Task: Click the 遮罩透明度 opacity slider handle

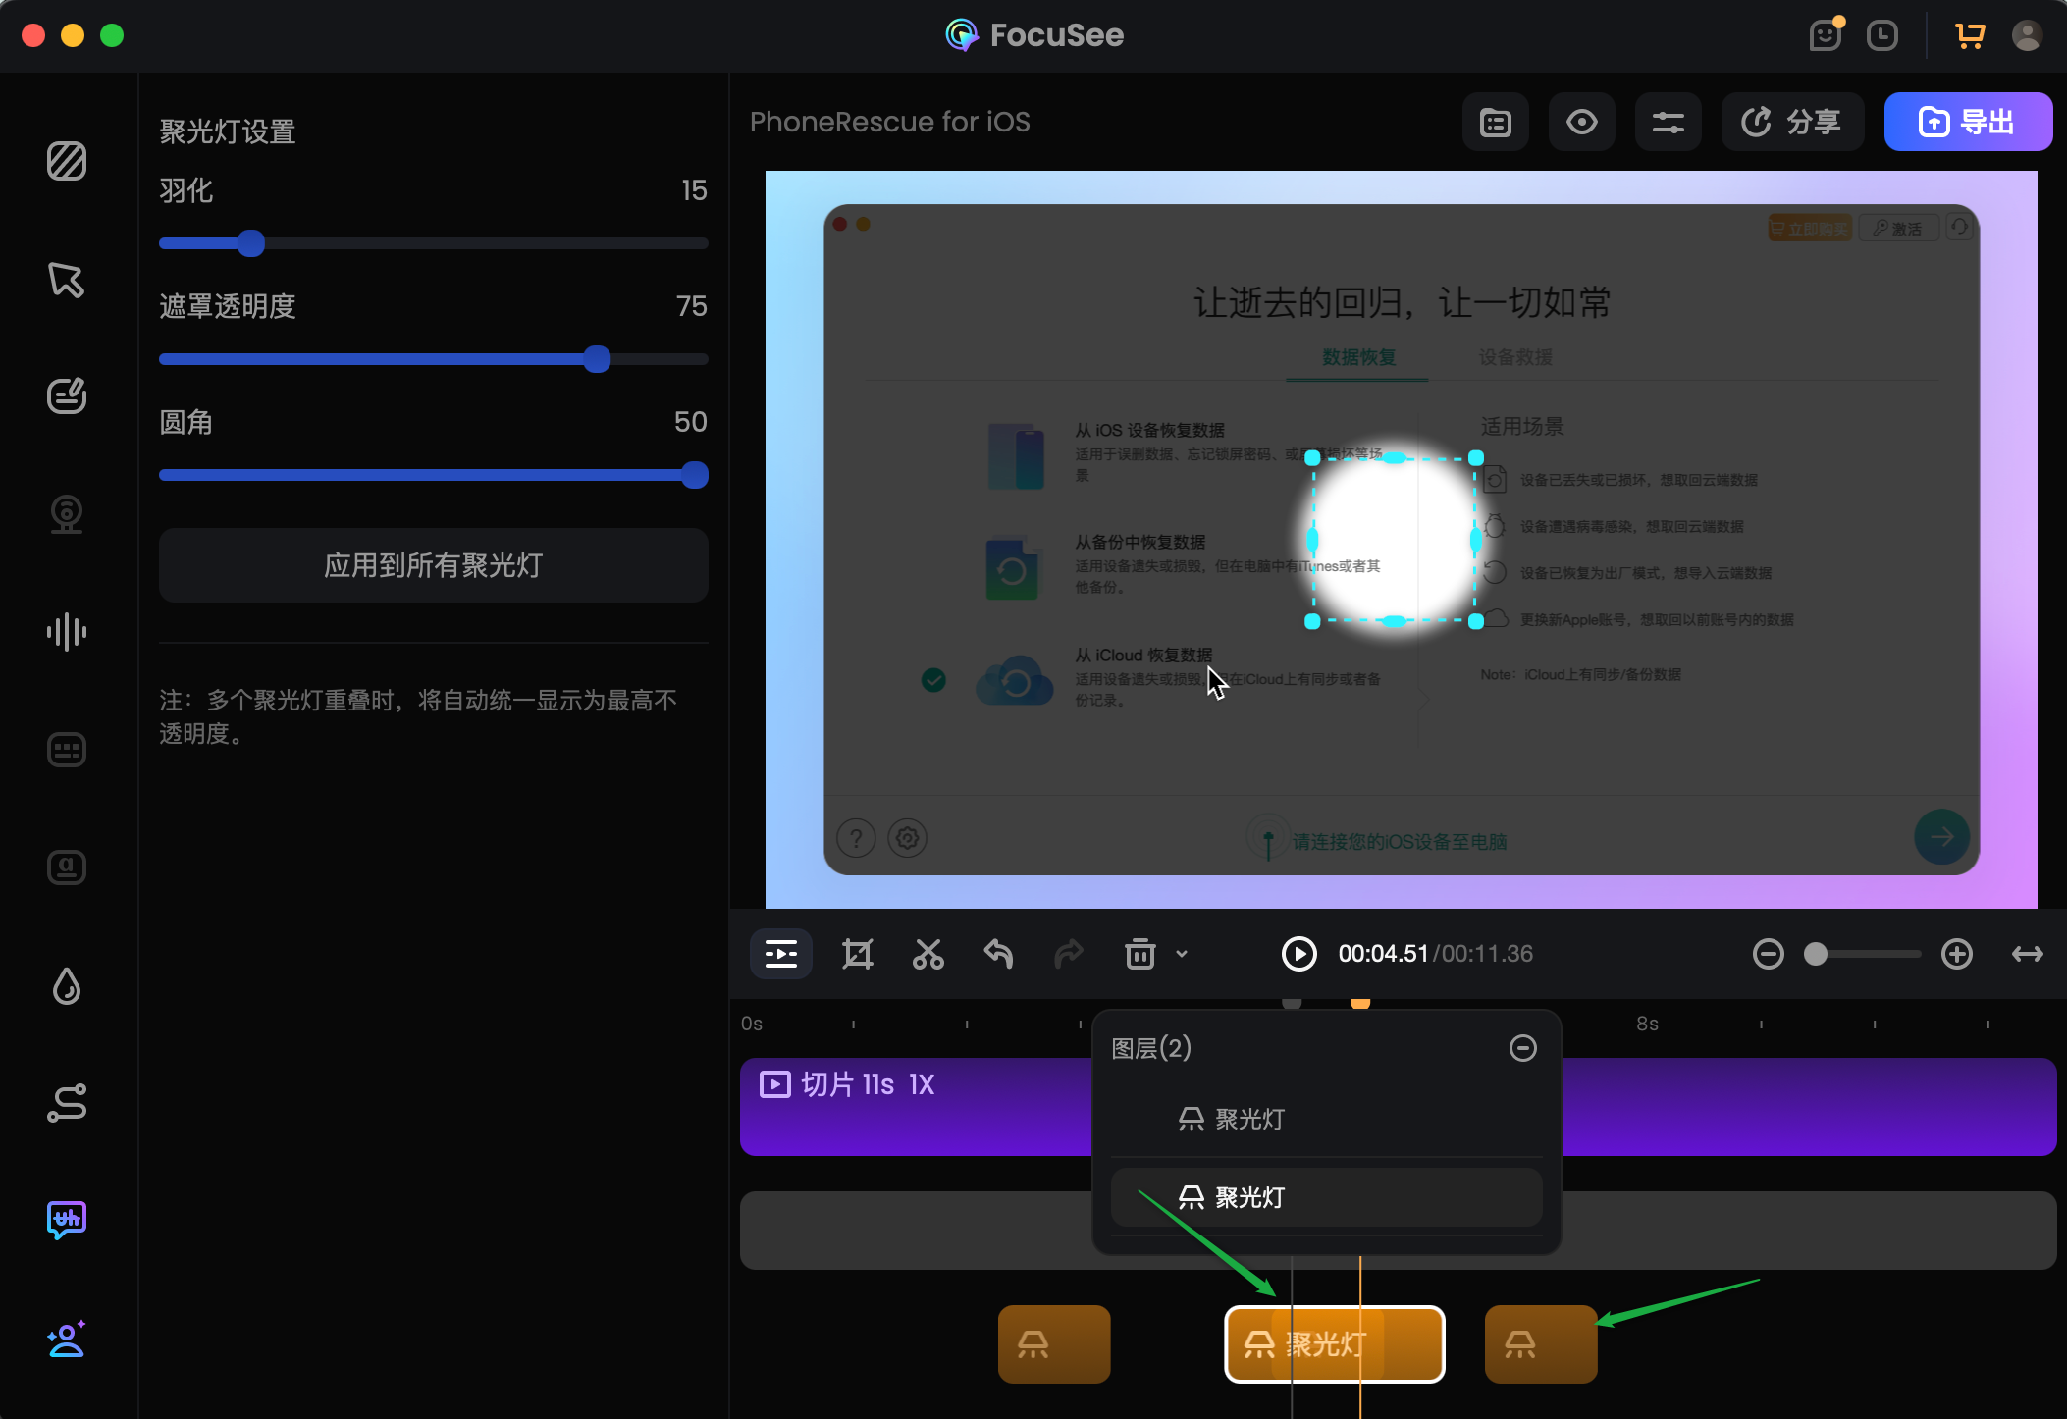Action: pyautogui.click(x=597, y=359)
